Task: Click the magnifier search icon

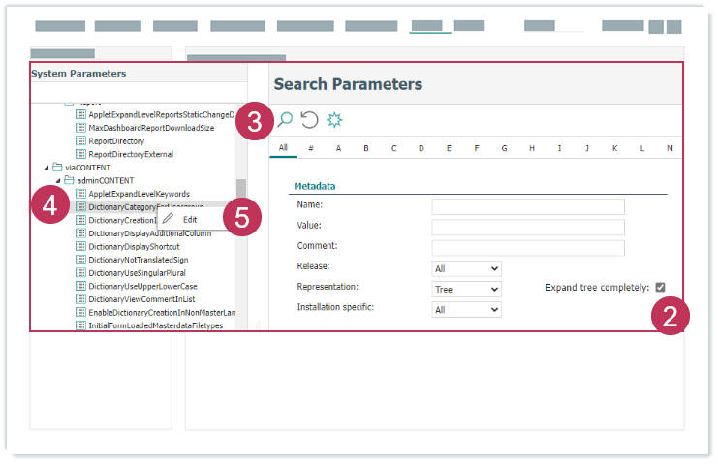Action: (285, 120)
